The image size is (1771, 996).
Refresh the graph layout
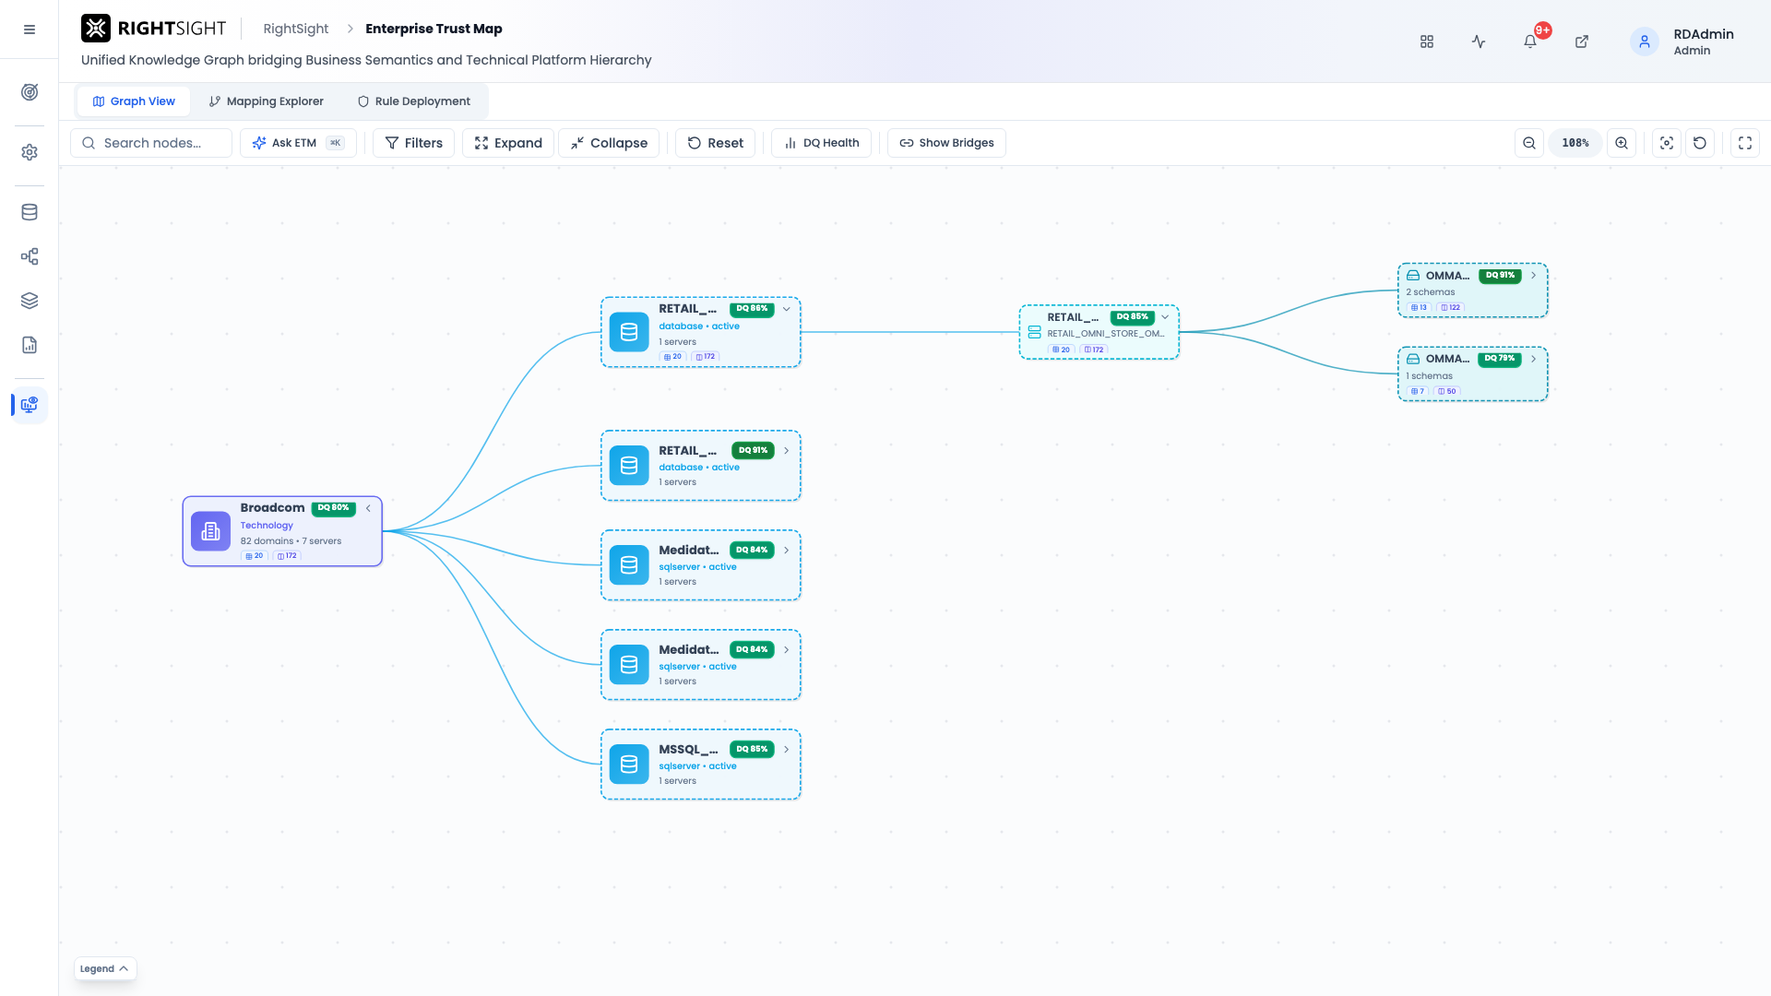(x=1700, y=143)
